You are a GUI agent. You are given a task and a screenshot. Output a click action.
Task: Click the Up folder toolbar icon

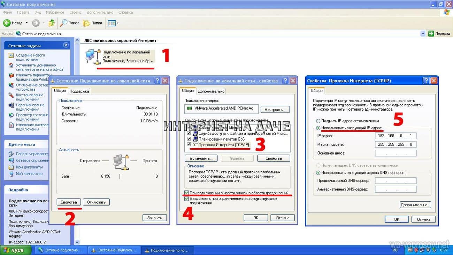click(52, 23)
